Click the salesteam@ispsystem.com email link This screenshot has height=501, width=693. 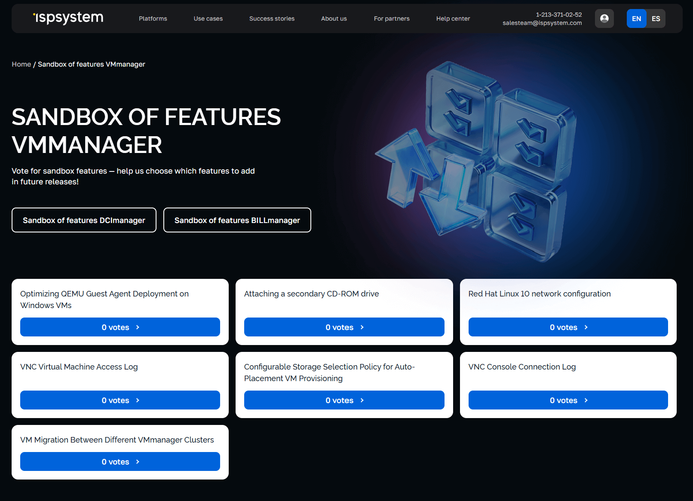click(542, 23)
